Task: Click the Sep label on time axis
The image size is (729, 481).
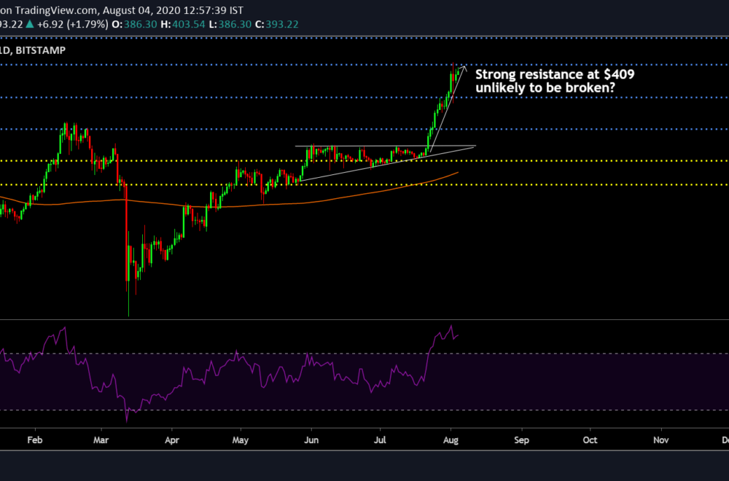Action: 522,440
